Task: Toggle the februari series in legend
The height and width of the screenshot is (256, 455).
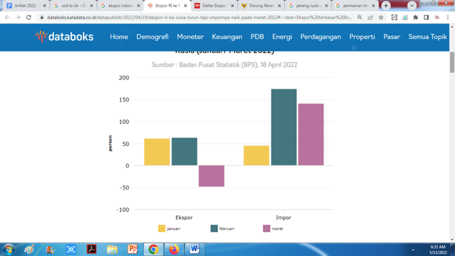Action: [222, 229]
